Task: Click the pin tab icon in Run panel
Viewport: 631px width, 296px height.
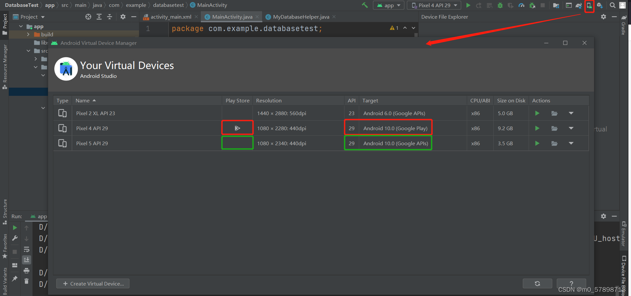Action: coord(15,278)
